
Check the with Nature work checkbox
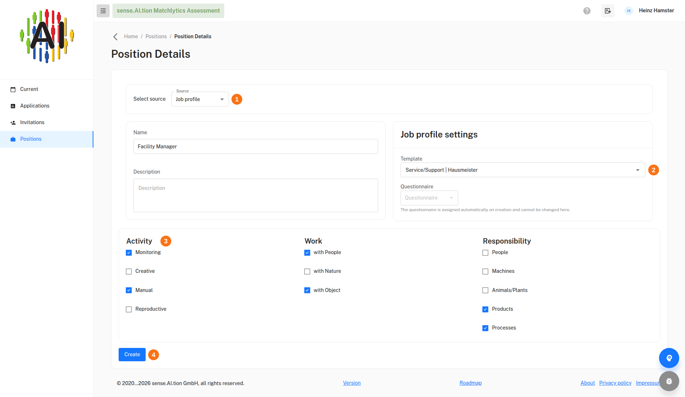(x=307, y=271)
